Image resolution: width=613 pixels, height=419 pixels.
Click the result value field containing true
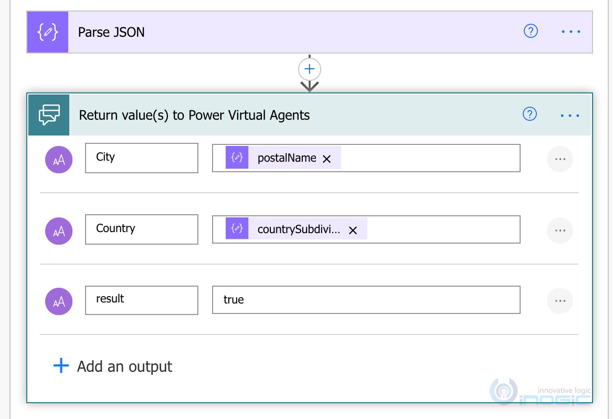click(x=366, y=300)
